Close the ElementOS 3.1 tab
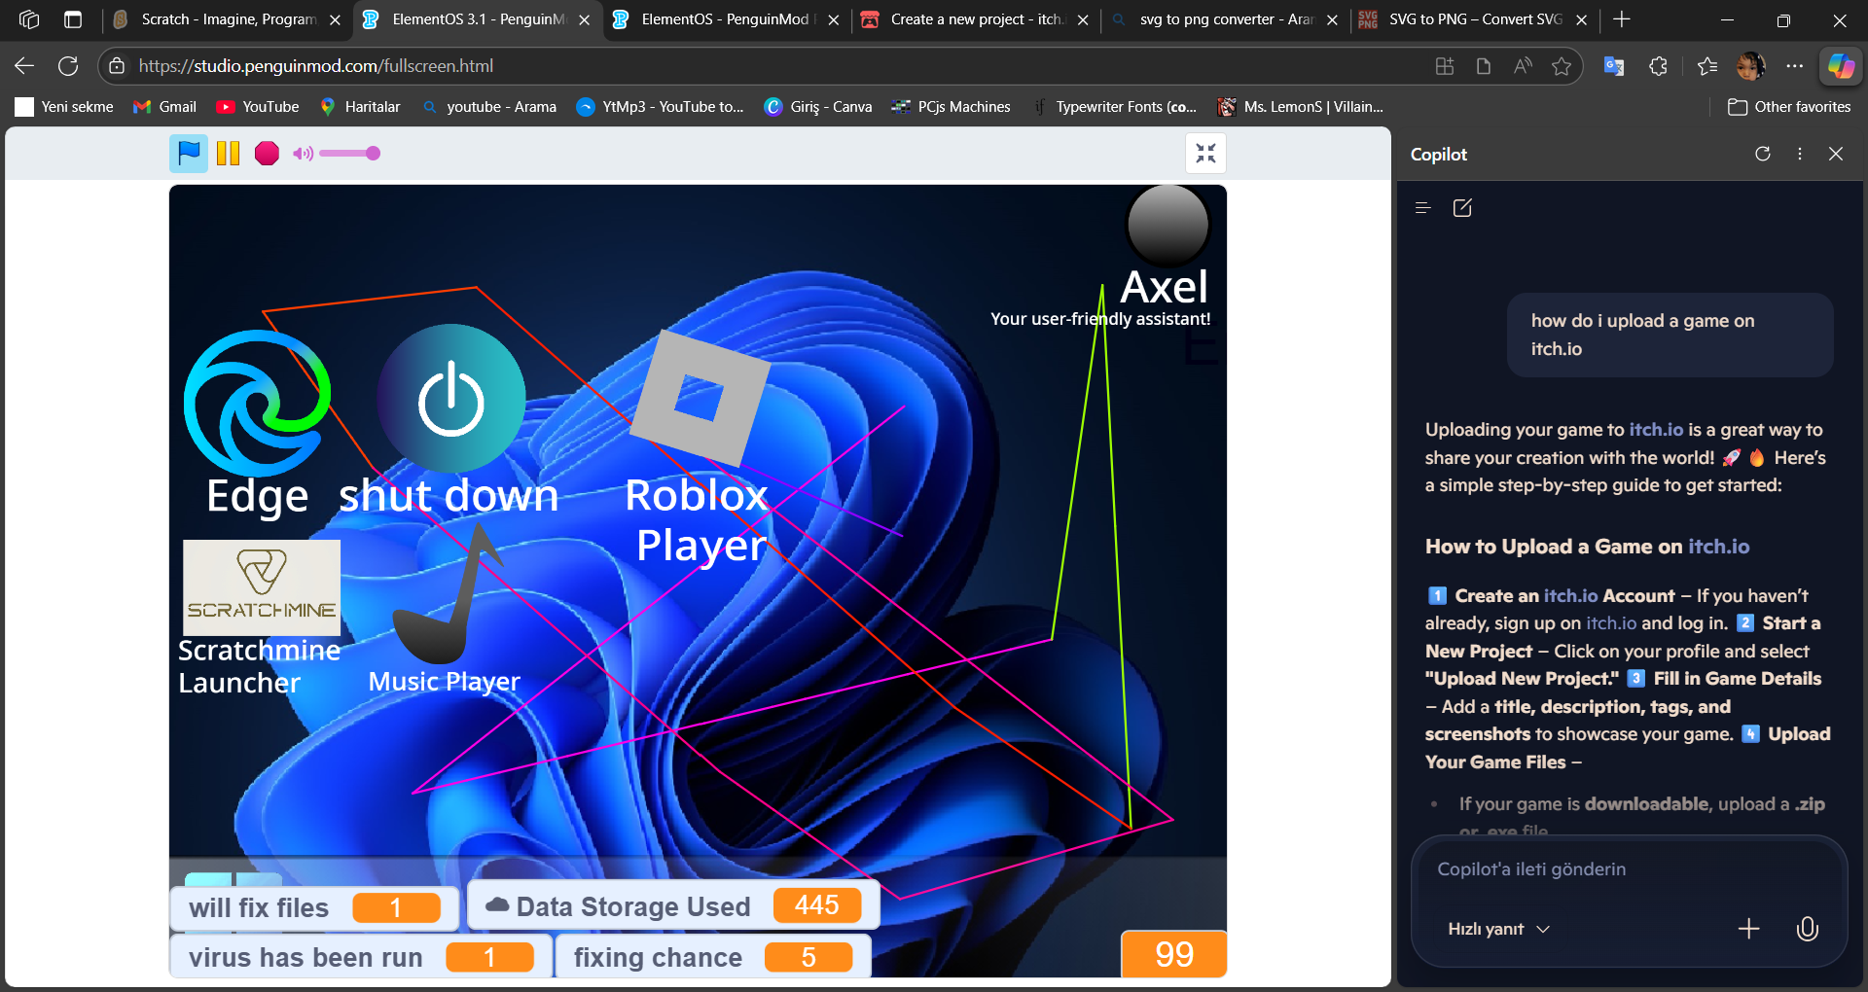The image size is (1868, 992). [x=584, y=19]
